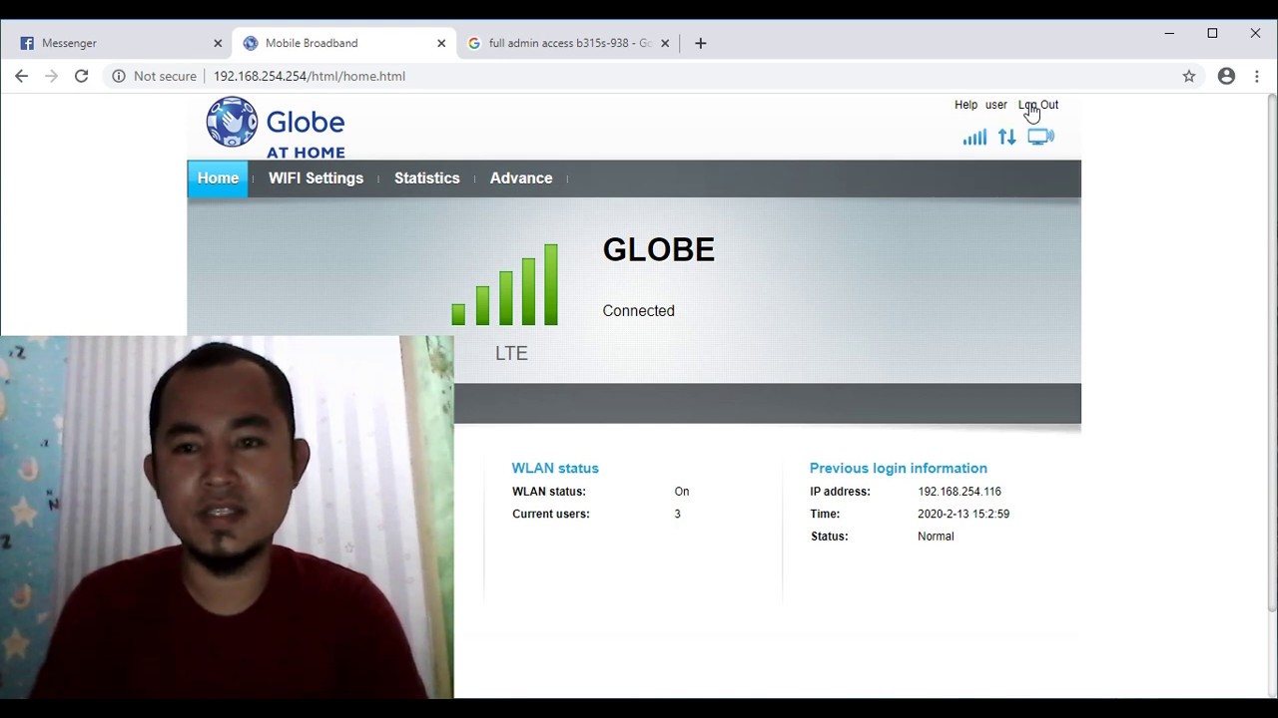Open the Chrome profile account icon
This screenshot has height=718, width=1278.
pos(1226,76)
